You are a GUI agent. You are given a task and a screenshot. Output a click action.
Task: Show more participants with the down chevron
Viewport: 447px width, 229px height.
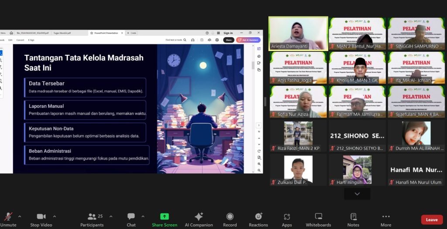(357, 194)
